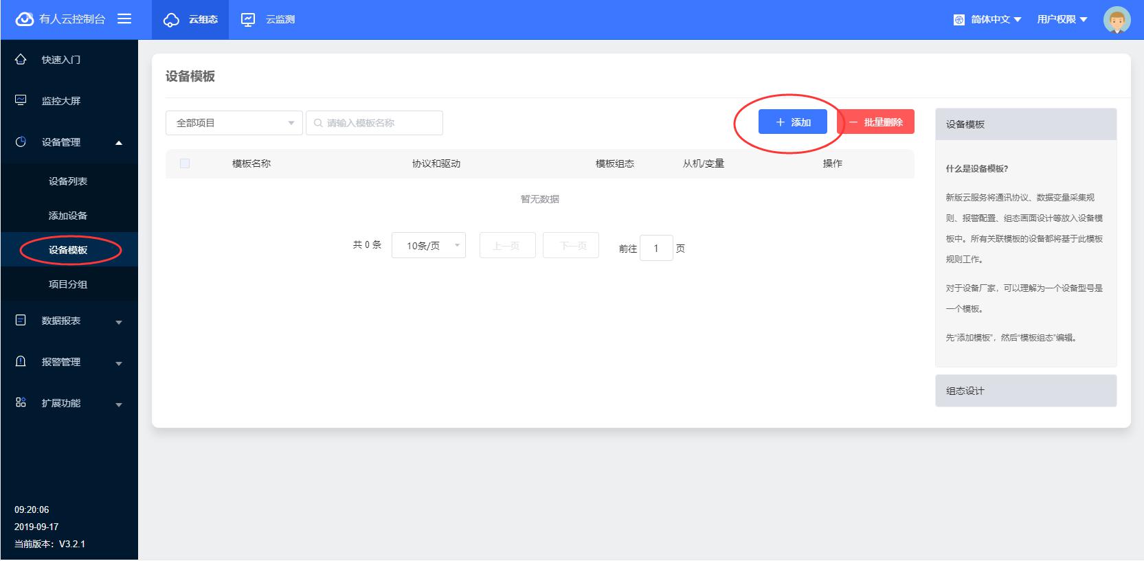Viewport: 1144px width, 561px height.
Task: Open 监控大屏 in the sidebar
Action: coord(61,101)
